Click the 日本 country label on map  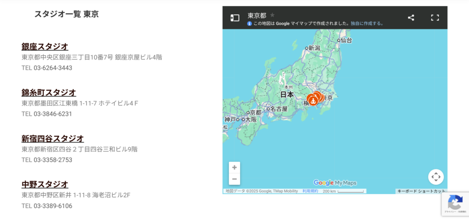pyautogui.click(x=287, y=94)
